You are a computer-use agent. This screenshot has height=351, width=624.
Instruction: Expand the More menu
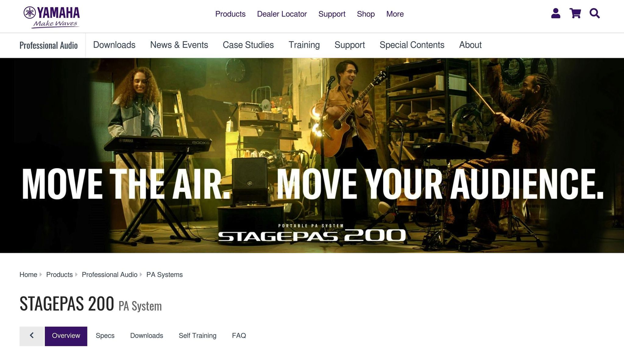tap(395, 14)
